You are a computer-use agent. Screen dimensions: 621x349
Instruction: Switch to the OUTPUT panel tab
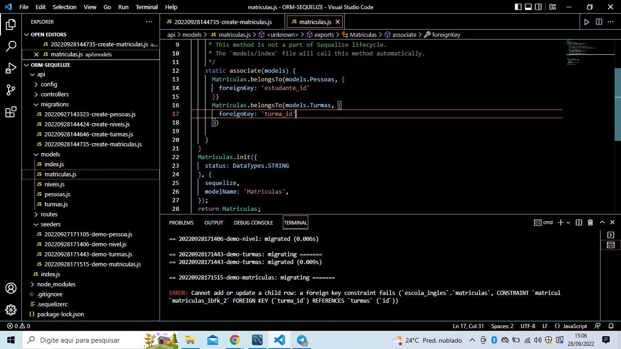[214, 223]
